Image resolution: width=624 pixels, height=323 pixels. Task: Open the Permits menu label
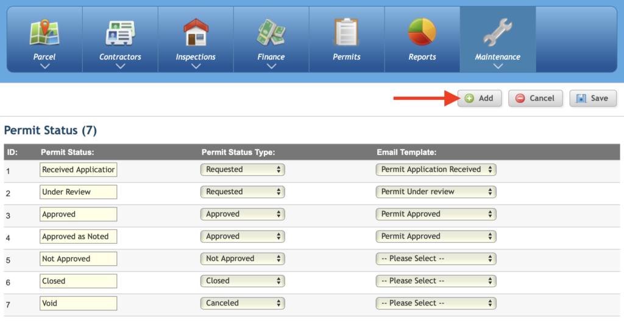347,57
